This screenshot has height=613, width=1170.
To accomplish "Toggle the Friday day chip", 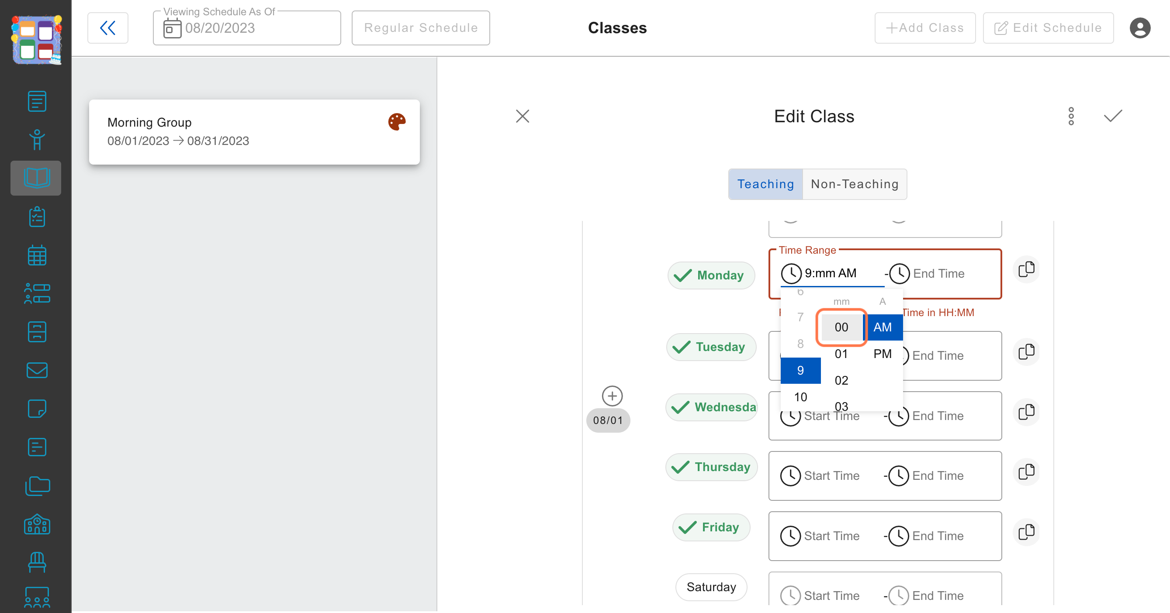I will pyautogui.click(x=711, y=527).
